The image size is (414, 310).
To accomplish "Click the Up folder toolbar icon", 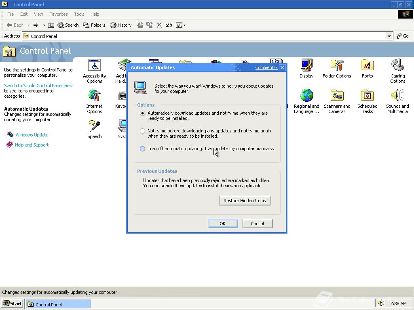I will tap(51, 25).
